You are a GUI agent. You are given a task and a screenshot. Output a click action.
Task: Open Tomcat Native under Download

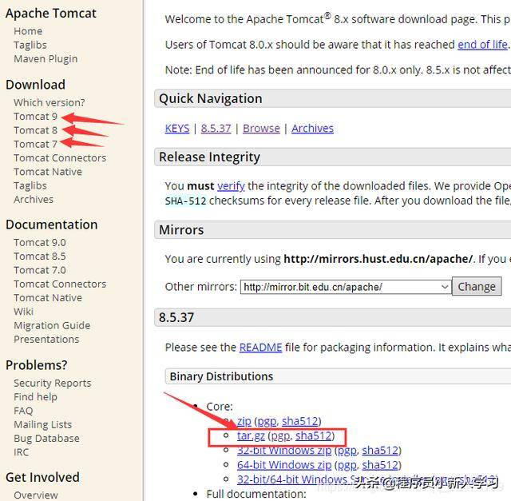[48, 172]
